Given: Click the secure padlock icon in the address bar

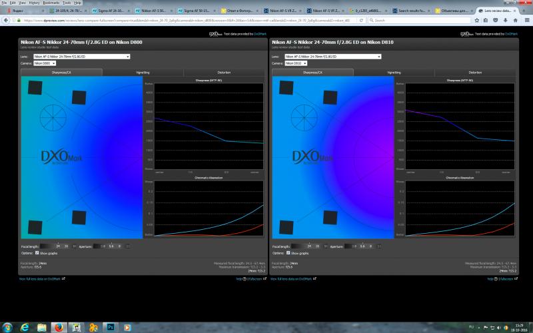Looking at the screenshot, I should point(19,21).
